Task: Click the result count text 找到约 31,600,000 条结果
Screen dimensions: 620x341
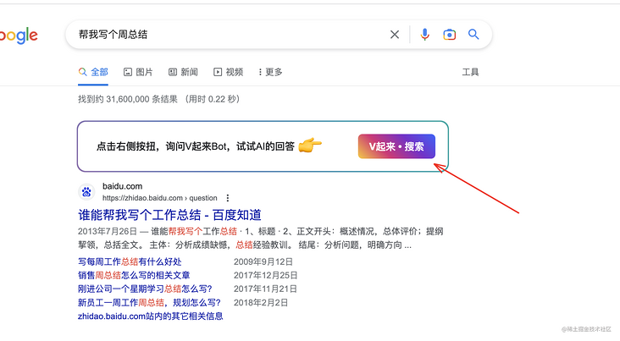Action: 128,99
